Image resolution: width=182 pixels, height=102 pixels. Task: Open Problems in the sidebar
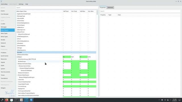8,53
